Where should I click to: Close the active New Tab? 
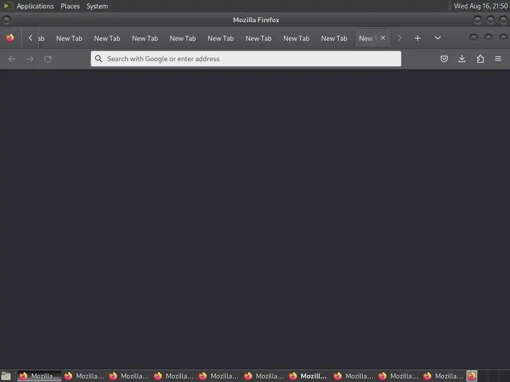[x=383, y=38]
